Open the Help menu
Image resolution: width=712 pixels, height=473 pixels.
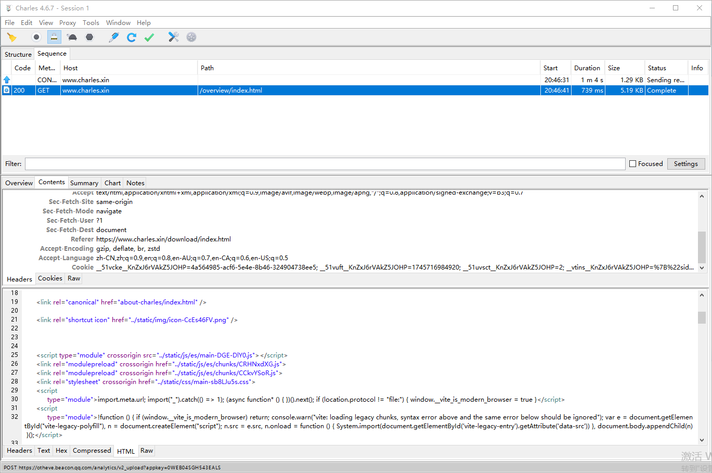coord(144,22)
